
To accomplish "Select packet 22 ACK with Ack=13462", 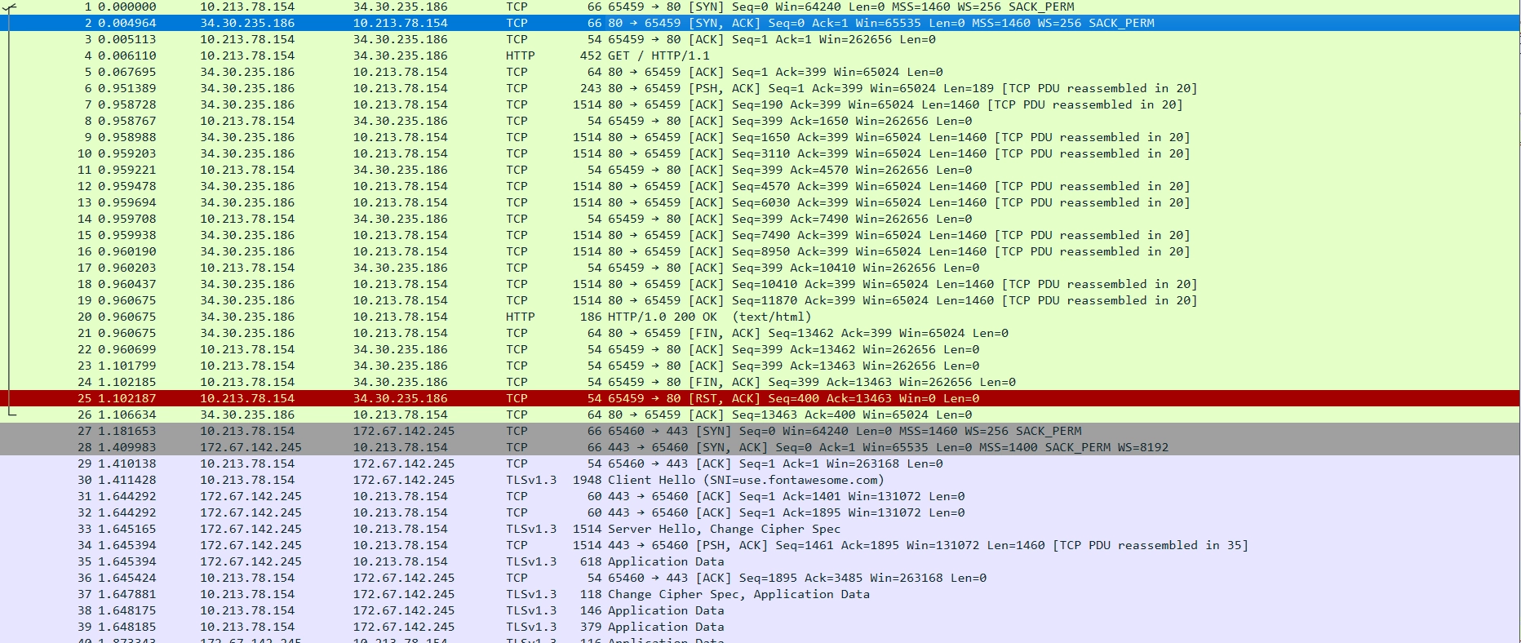I will [760, 349].
